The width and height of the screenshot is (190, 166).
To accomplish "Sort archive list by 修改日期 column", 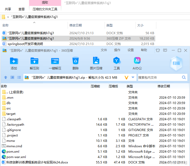I will [164, 86].
